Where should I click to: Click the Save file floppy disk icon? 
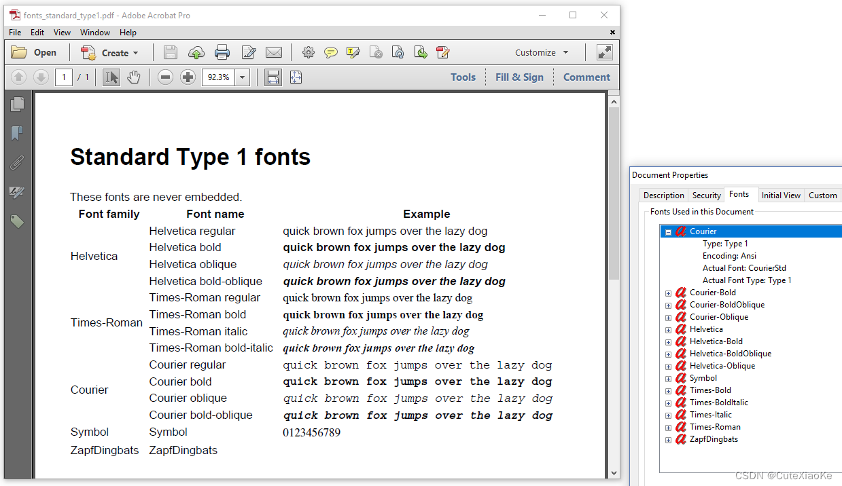[171, 52]
